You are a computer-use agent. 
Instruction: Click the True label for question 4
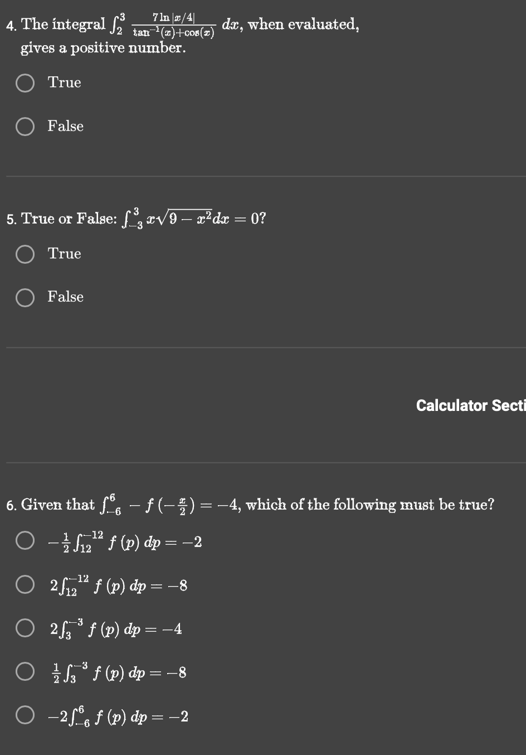64,83
